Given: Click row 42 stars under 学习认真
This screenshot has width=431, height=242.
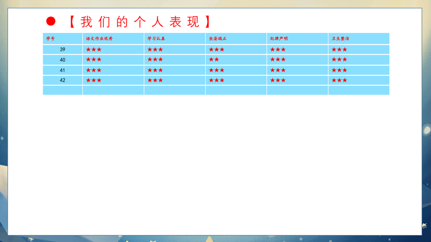Looking at the screenshot, I should coord(155,80).
